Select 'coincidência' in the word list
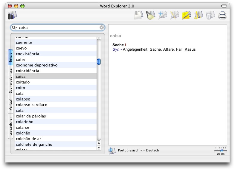This screenshot has width=235, height=172. pyautogui.click(x=56, y=71)
